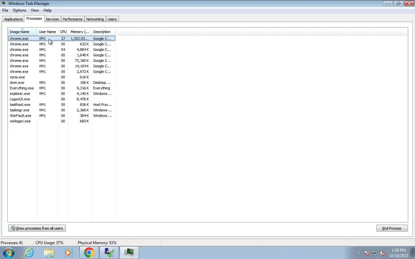
Task: Select the Processes tab
Action: coord(34,18)
